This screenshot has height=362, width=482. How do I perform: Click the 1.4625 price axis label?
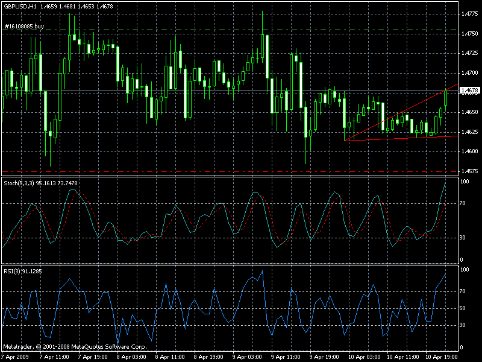click(x=470, y=132)
